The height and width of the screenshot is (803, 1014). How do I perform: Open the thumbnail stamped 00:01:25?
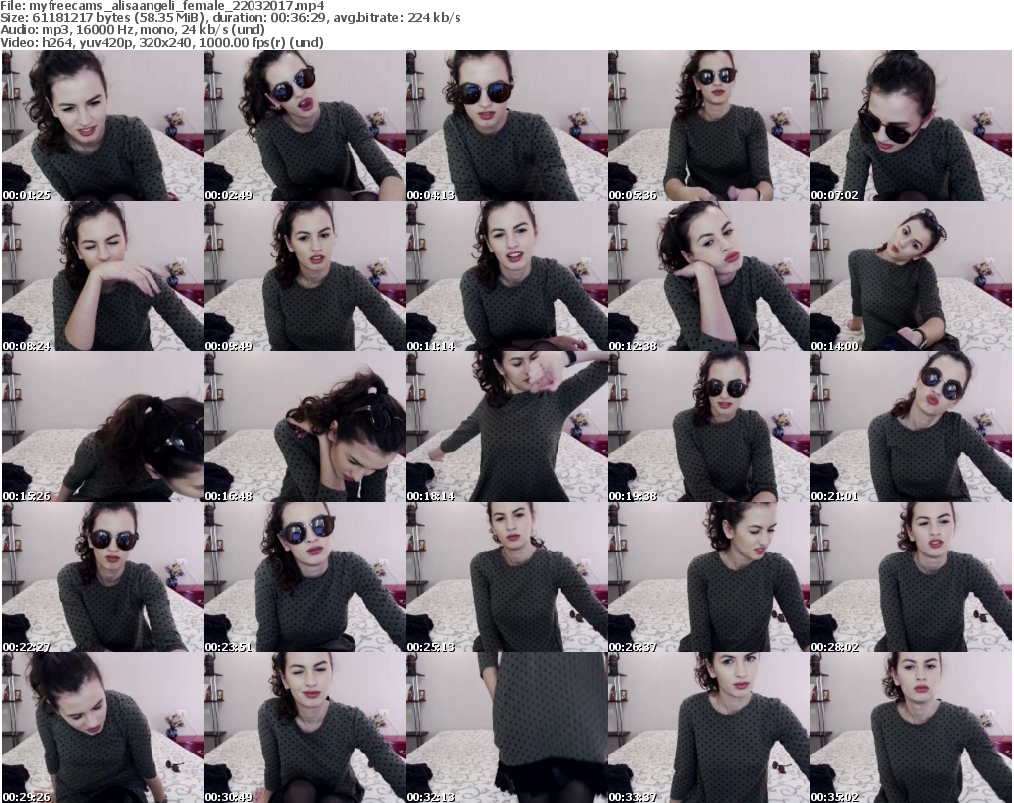pyautogui.click(x=102, y=126)
